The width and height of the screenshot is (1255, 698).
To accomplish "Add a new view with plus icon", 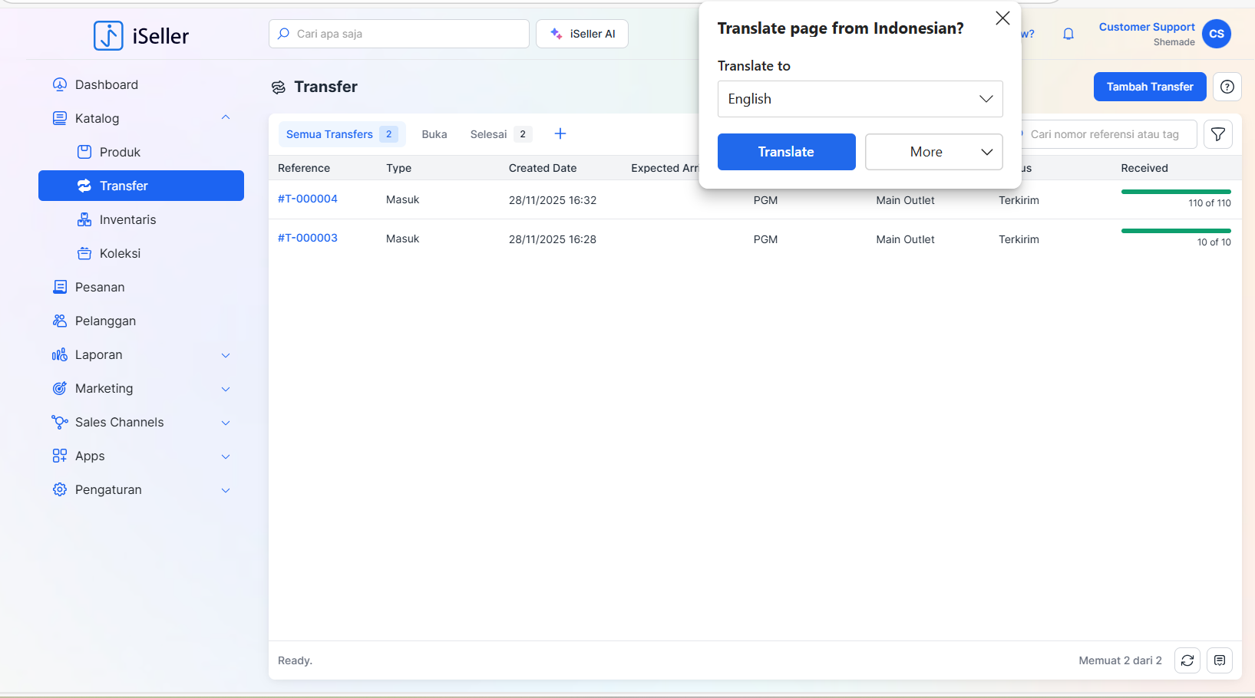I will pos(560,134).
